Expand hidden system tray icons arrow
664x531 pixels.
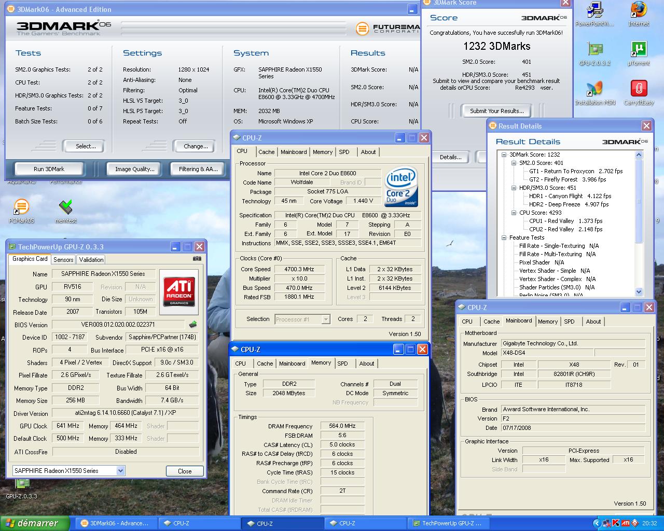[597, 523]
